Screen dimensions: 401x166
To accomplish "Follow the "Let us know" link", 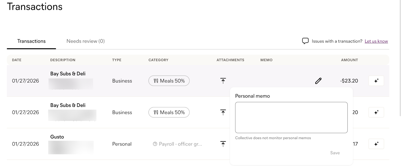I will [x=376, y=41].
